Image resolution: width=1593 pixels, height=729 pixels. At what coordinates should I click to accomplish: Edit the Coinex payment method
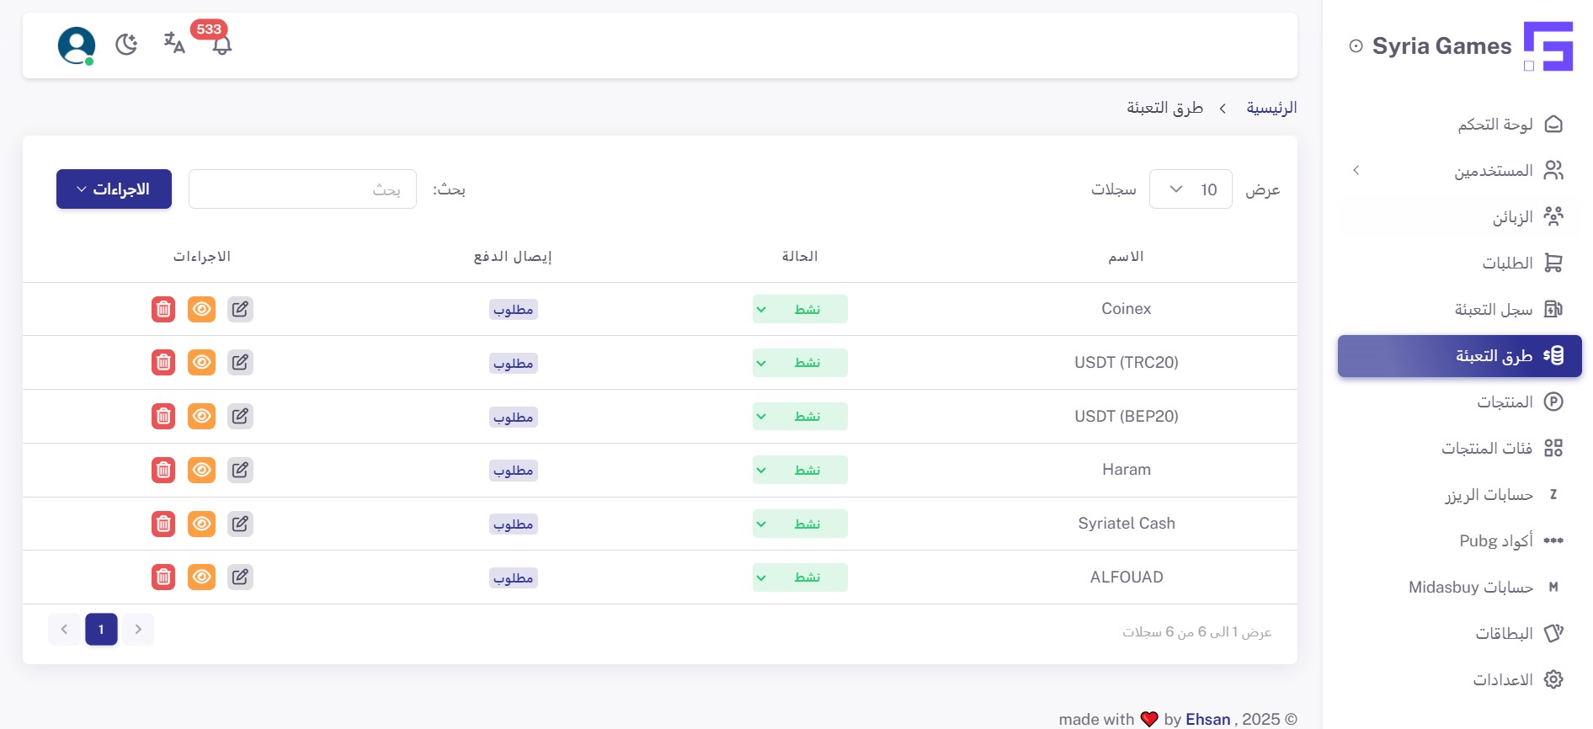240,309
